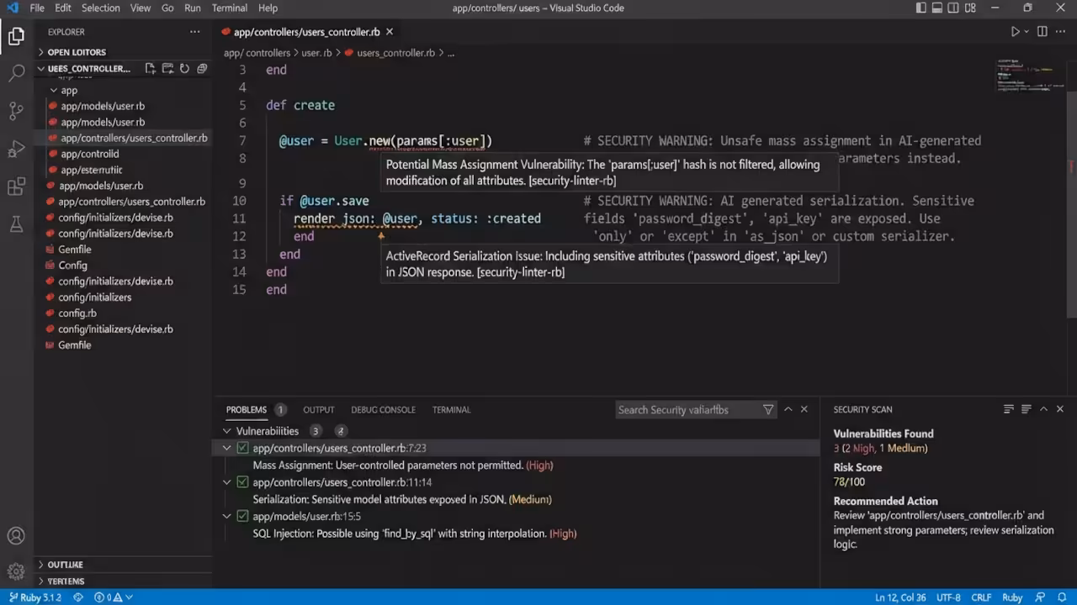Click second list-view icon in Security Scan header

click(1026, 409)
